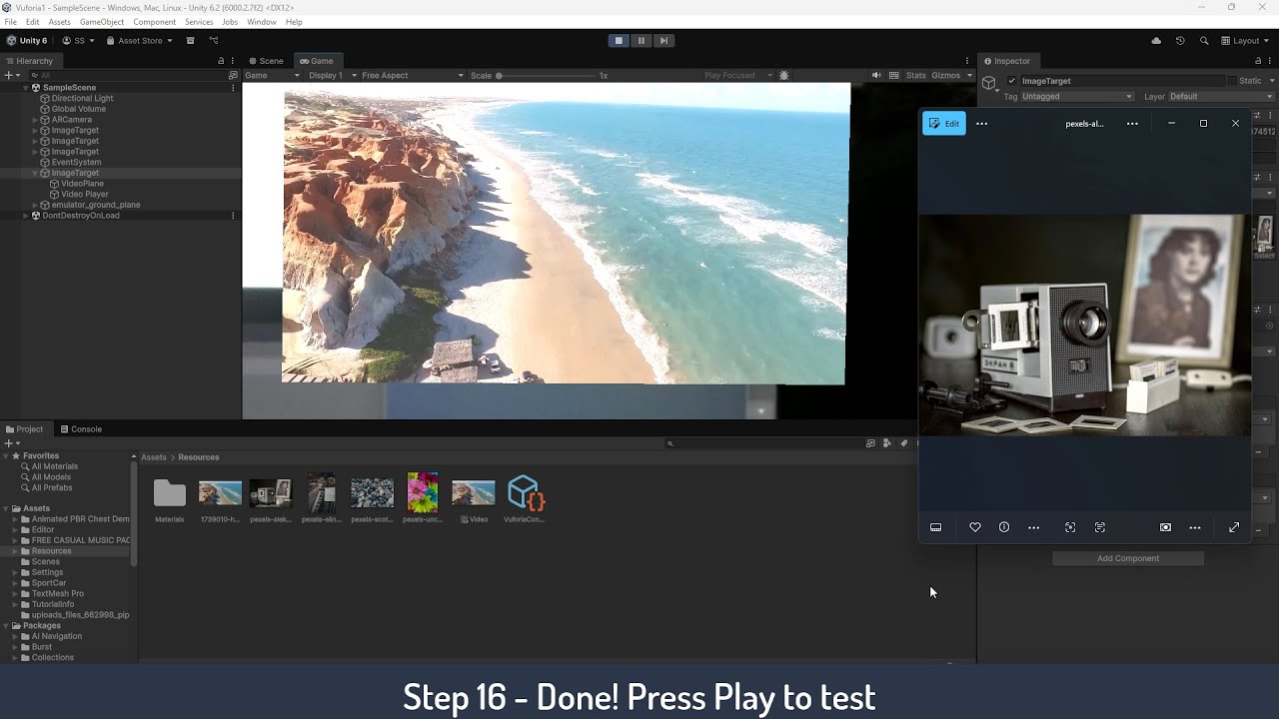Open Unity cloud services icon
Image resolution: width=1279 pixels, height=719 pixels.
point(1156,41)
